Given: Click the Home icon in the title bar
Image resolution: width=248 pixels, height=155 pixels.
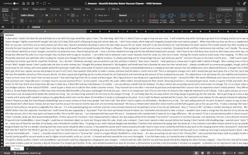Looking at the screenshot, I should click(x=23, y=3).
